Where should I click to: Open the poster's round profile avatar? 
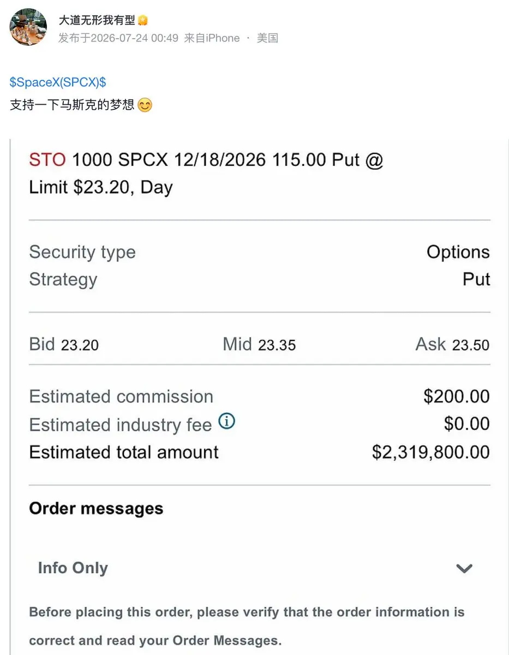click(x=28, y=27)
